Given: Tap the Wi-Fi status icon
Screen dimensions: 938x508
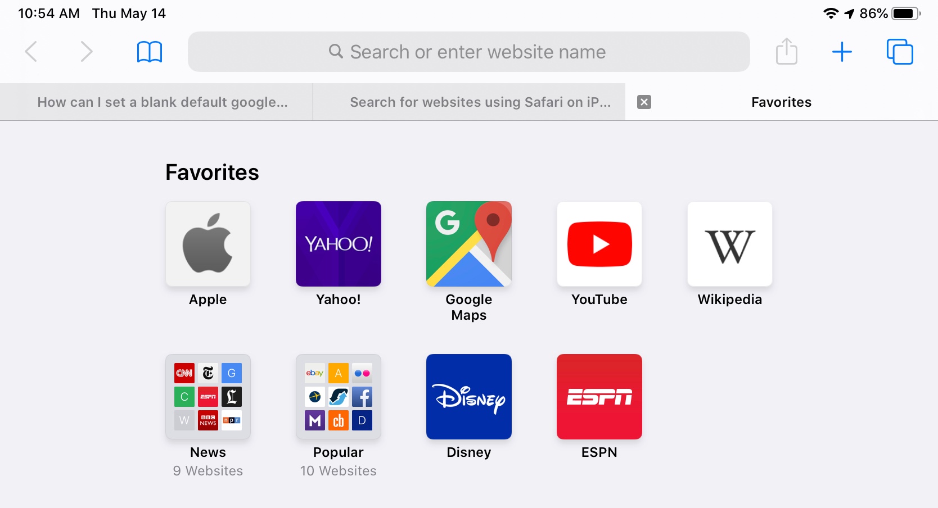Looking at the screenshot, I should (831, 13).
